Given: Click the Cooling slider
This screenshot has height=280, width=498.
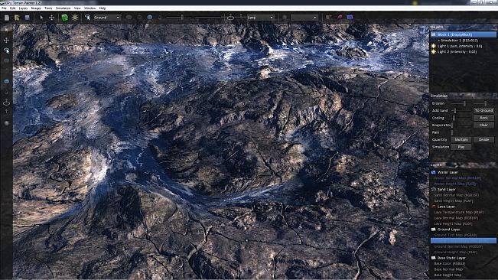Looking at the screenshot, I should pyautogui.click(x=461, y=118).
